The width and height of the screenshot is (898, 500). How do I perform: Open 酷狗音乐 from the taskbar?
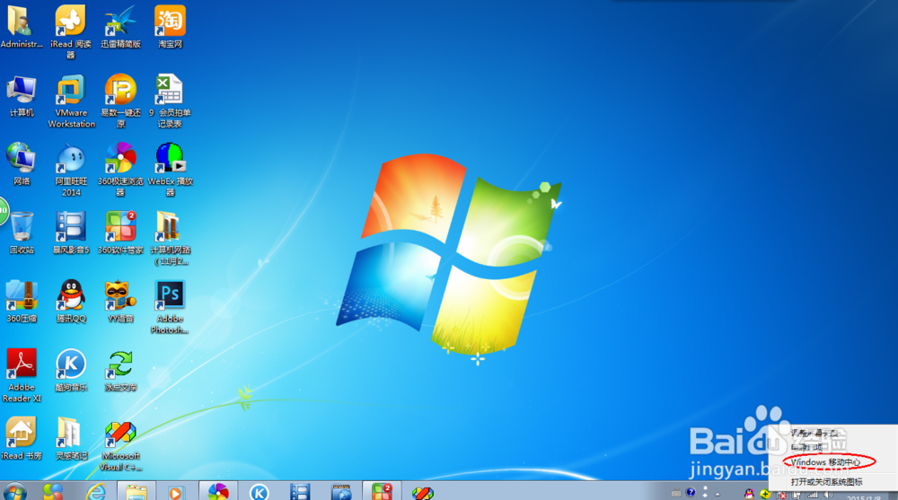(259, 491)
